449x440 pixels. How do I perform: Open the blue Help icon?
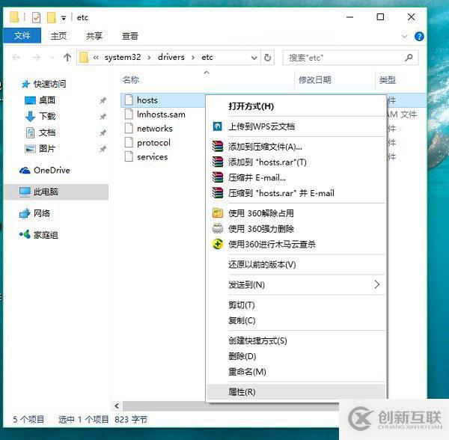point(419,37)
